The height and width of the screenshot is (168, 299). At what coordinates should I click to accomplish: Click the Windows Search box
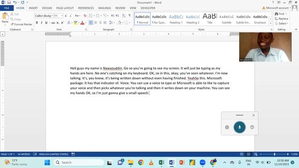coord(79,162)
